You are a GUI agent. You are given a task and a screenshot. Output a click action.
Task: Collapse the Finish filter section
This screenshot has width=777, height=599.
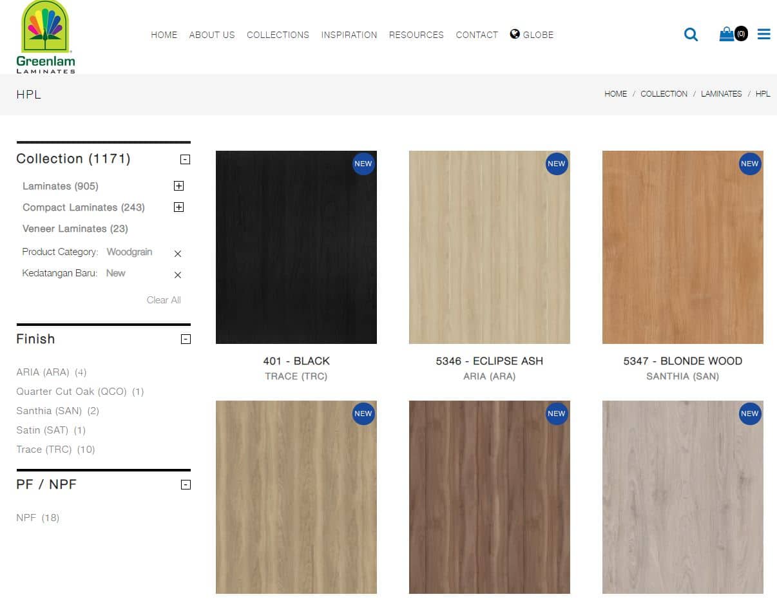(186, 339)
